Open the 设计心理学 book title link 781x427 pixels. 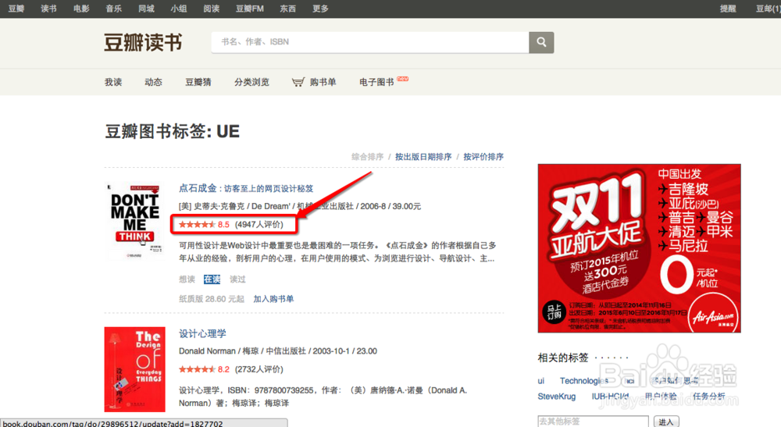[203, 333]
